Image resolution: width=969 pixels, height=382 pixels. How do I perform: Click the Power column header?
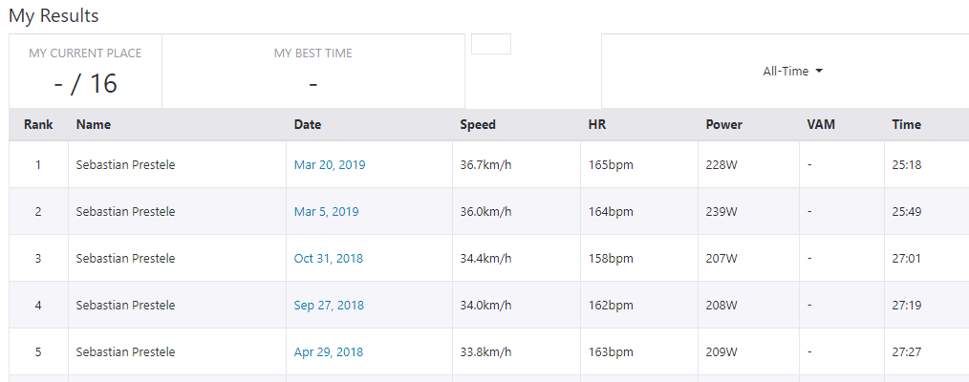(x=723, y=125)
